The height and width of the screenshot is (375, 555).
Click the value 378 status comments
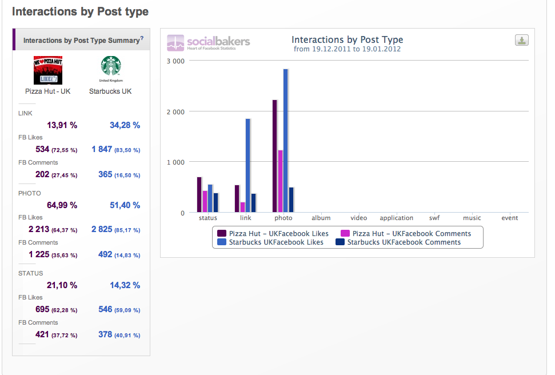click(x=105, y=334)
